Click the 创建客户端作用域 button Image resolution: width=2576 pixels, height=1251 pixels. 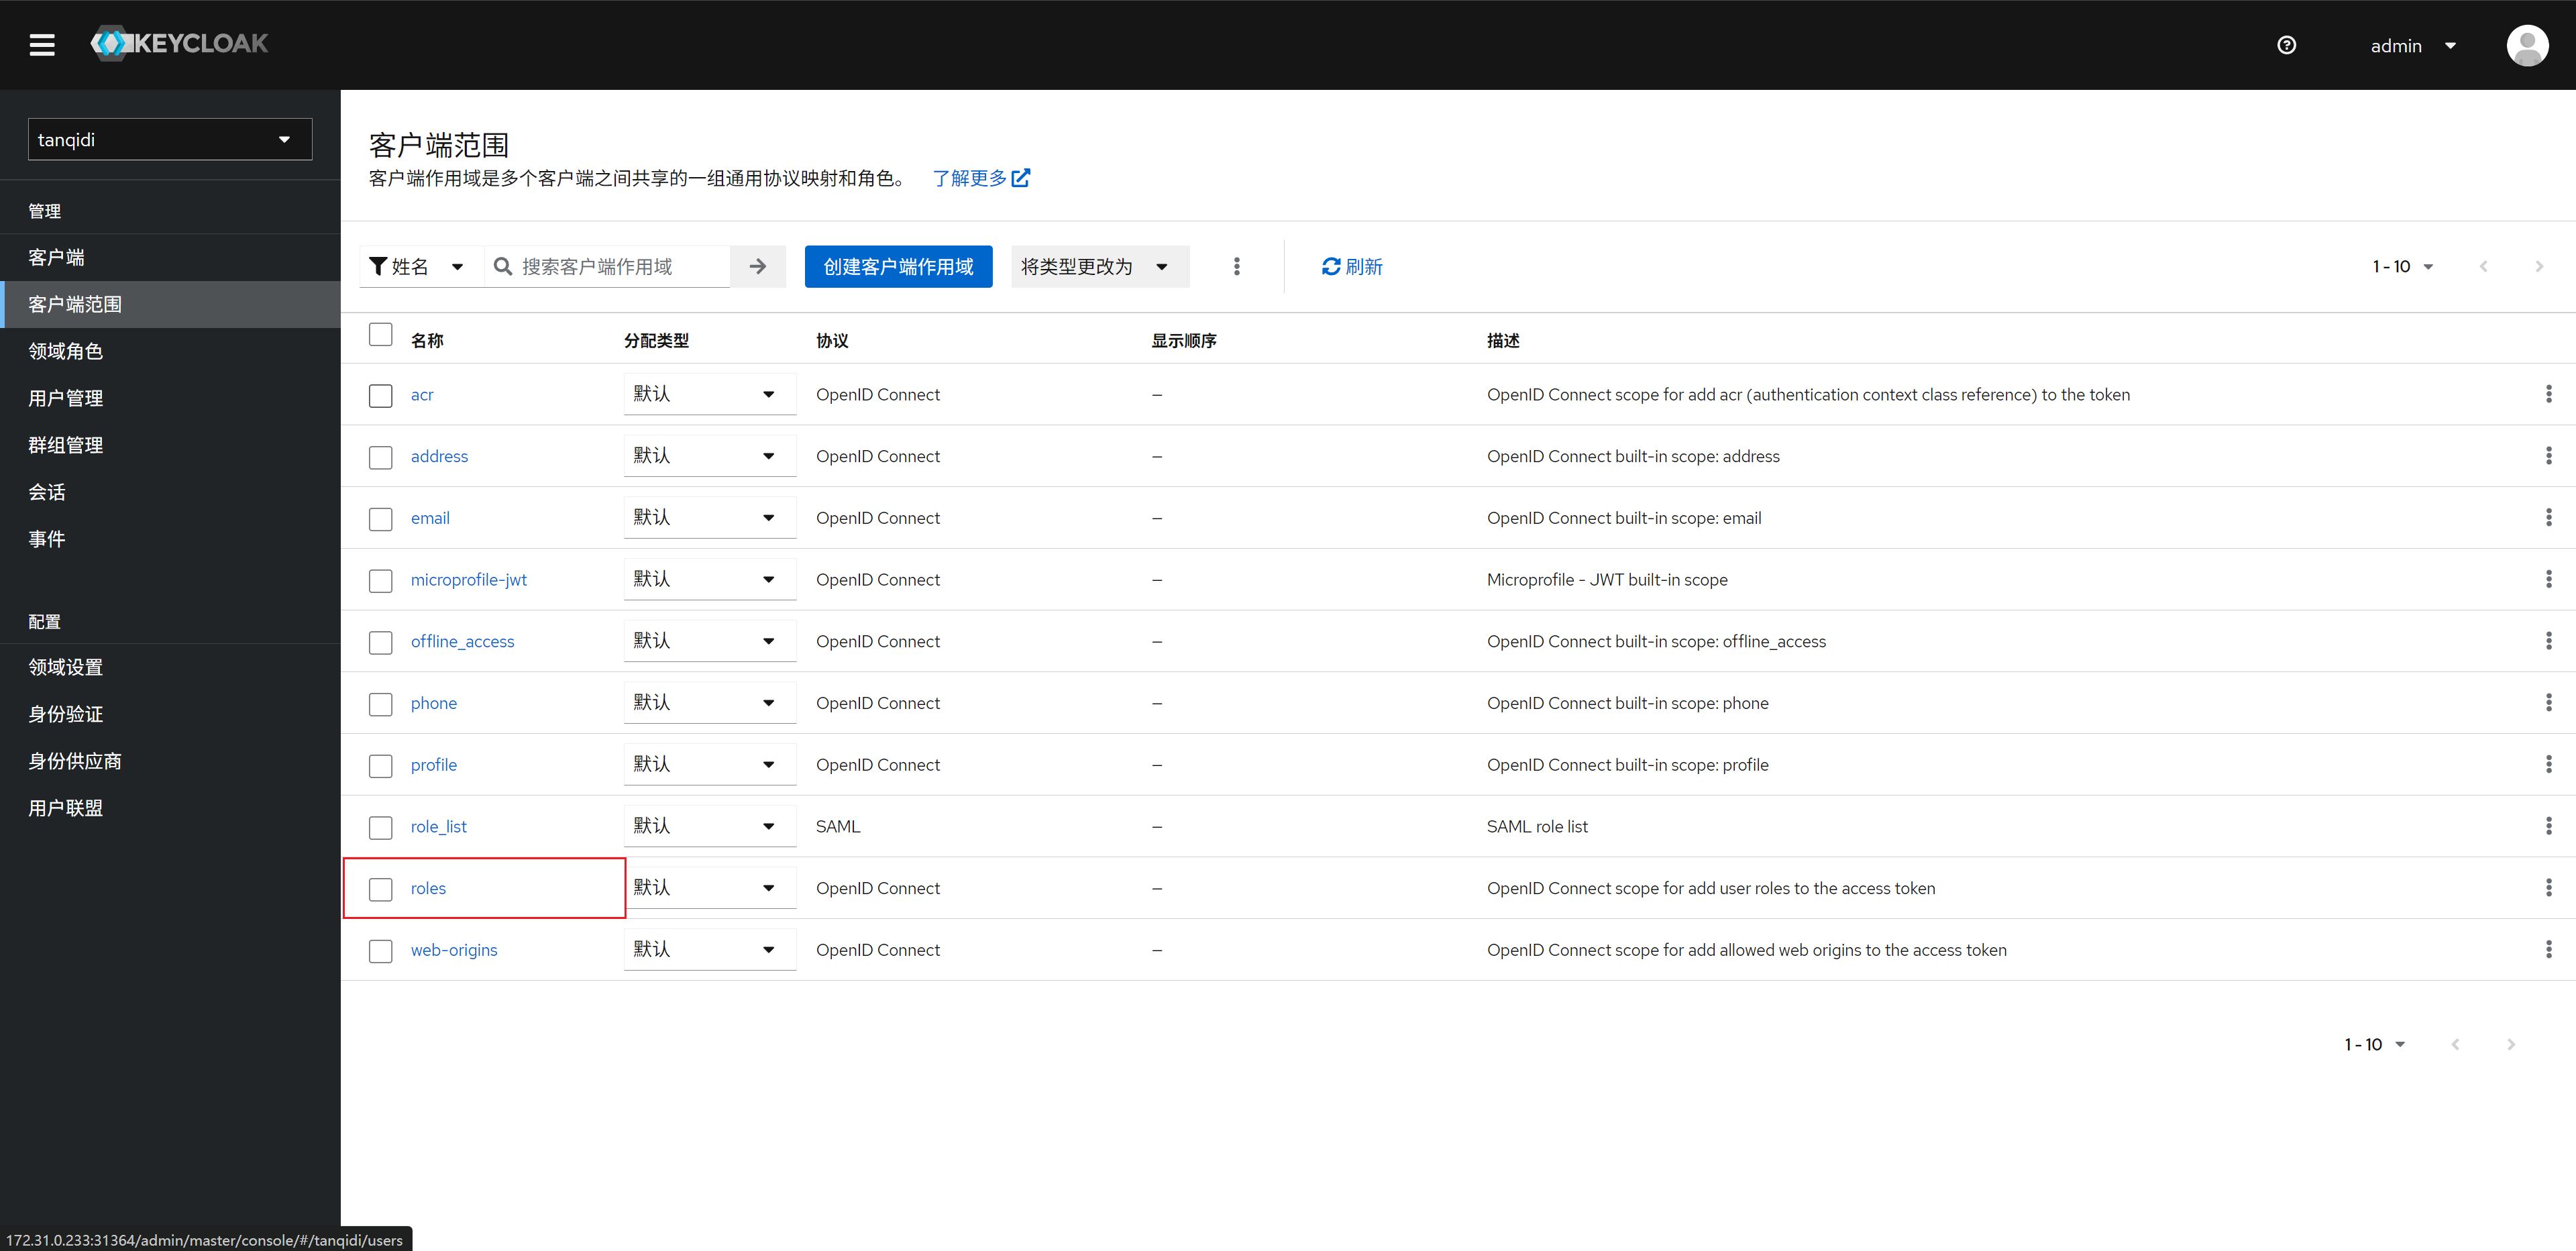898,267
